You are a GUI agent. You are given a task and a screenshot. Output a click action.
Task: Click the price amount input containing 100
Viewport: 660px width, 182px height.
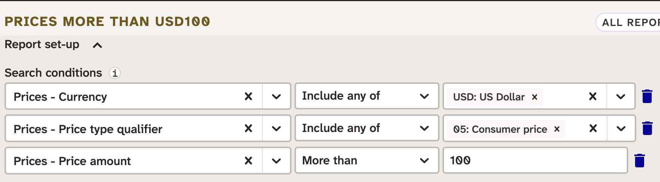(535, 161)
